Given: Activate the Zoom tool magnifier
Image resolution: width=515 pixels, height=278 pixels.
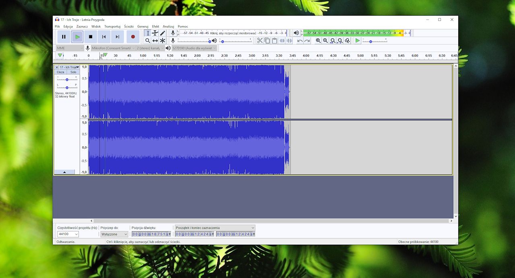Looking at the screenshot, I should pos(147,41).
